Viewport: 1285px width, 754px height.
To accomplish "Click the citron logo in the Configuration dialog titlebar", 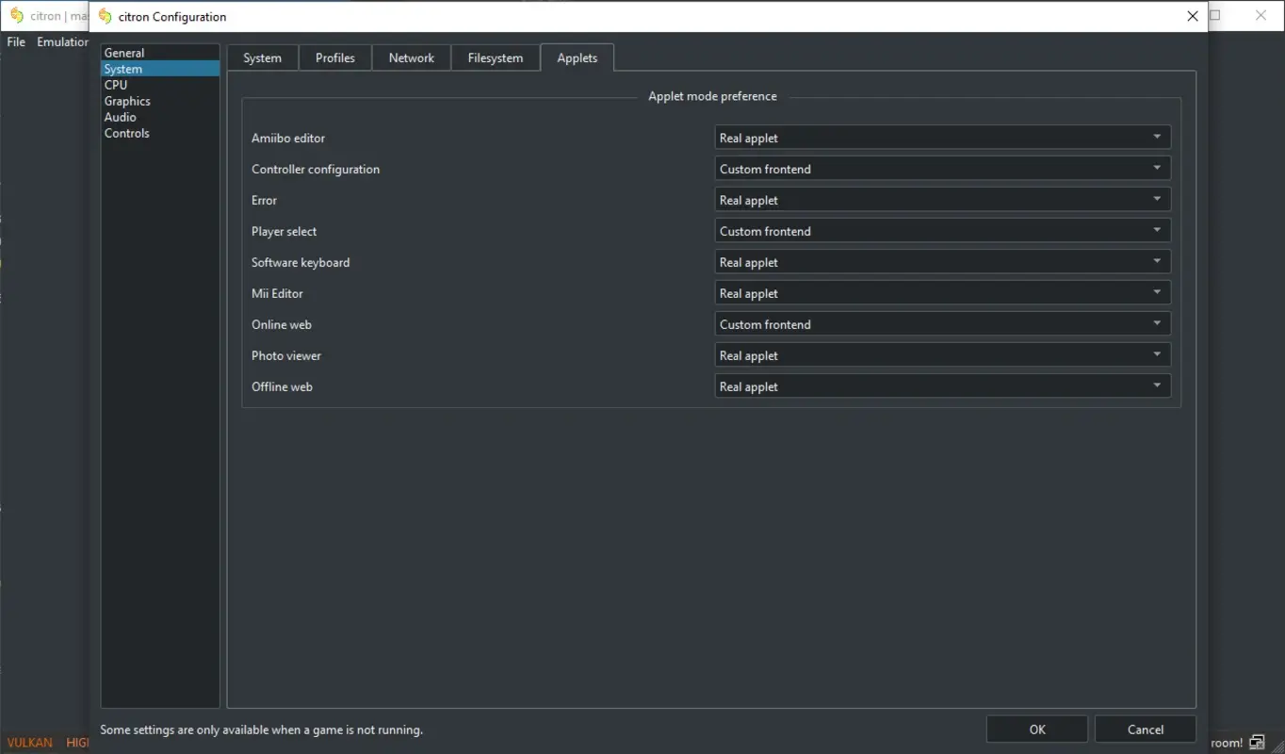I will pyautogui.click(x=104, y=16).
